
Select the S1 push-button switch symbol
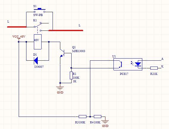[40, 10]
